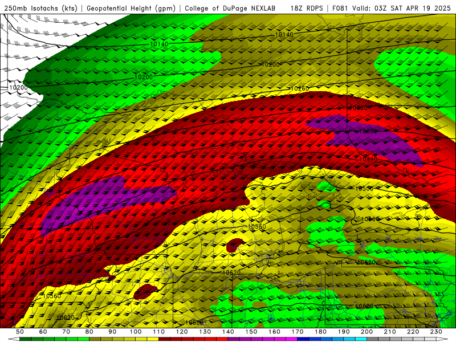Click the 10320 height contour label
The image size is (456, 342).
coord(359,108)
